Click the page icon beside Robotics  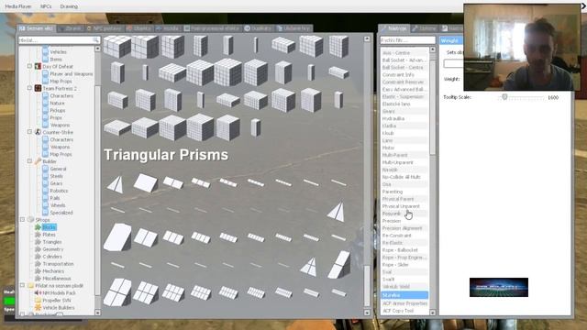[45, 191]
